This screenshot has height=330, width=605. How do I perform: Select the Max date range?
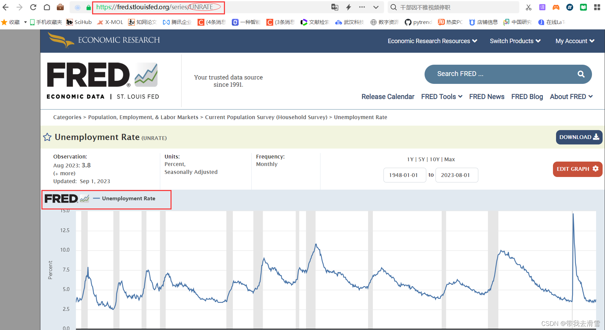(x=450, y=160)
